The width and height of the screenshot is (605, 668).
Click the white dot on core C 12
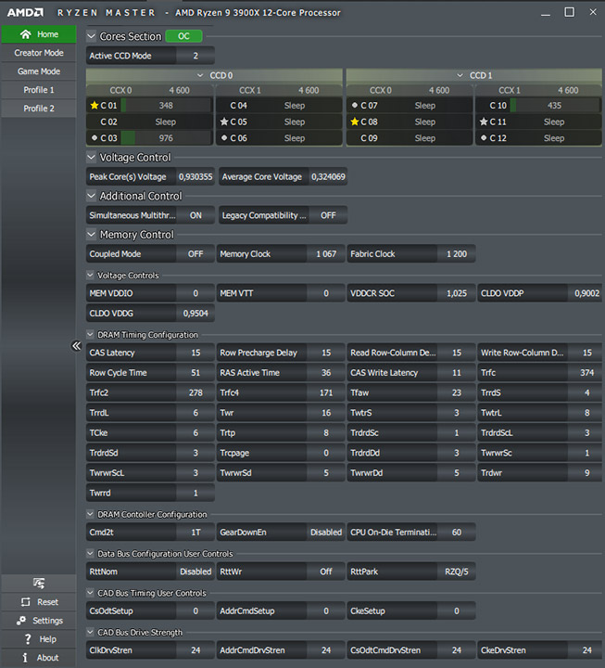[484, 137]
